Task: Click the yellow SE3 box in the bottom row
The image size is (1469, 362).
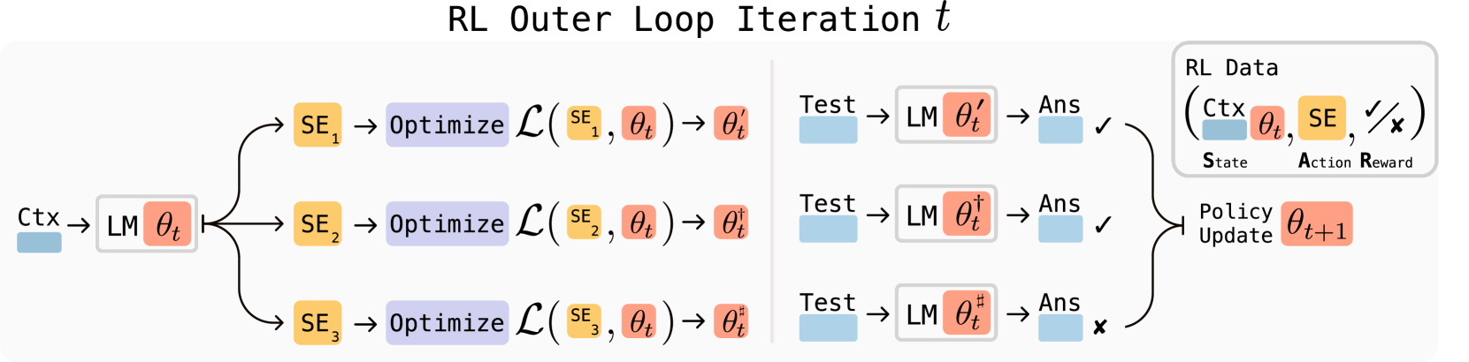Action: pyautogui.click(x=318, y=323)
